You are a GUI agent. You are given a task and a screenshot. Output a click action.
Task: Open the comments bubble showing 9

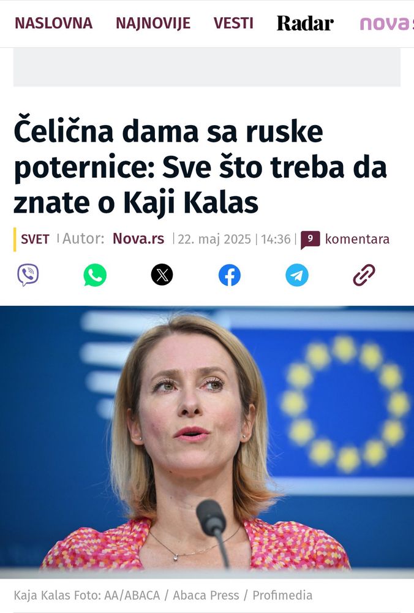pyautogui.click(x=310, y=239)
